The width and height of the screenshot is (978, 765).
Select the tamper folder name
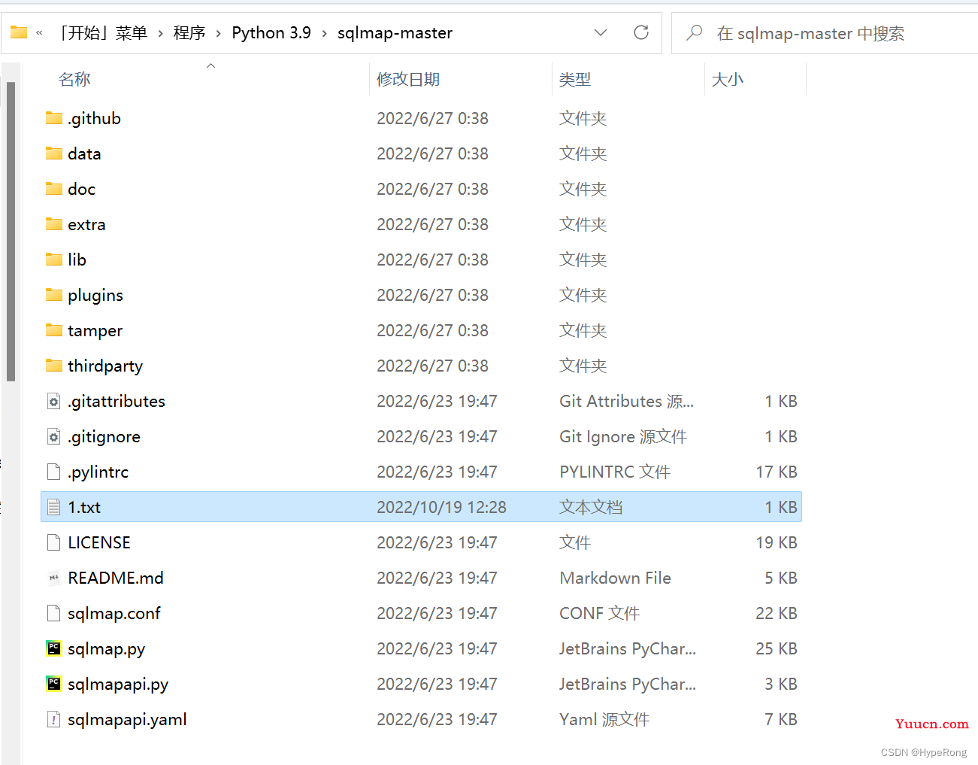[x=95, y=330]
